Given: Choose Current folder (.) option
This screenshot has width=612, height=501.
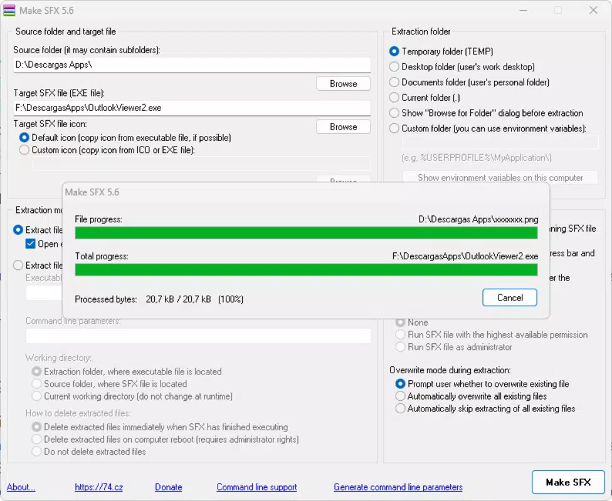Looking at the screenshot, I should click(425, 98).
